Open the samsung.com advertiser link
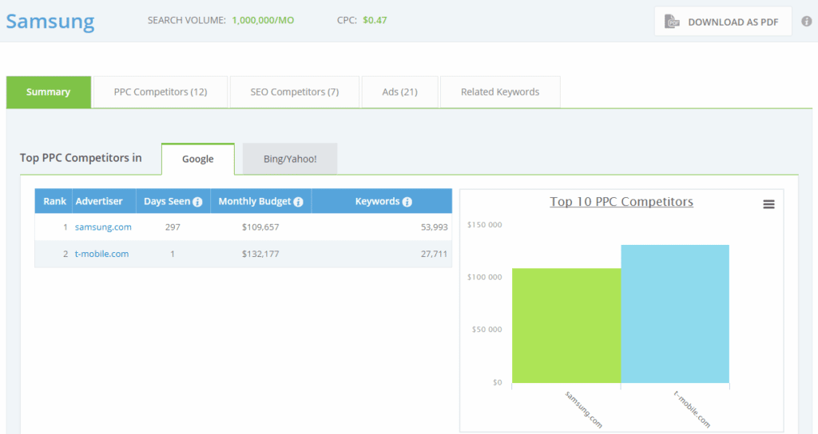The width and height of the screenshot is (818, 434). [103, 227]
